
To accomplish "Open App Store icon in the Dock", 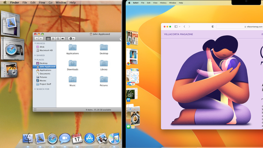I will tap(89, 138).
